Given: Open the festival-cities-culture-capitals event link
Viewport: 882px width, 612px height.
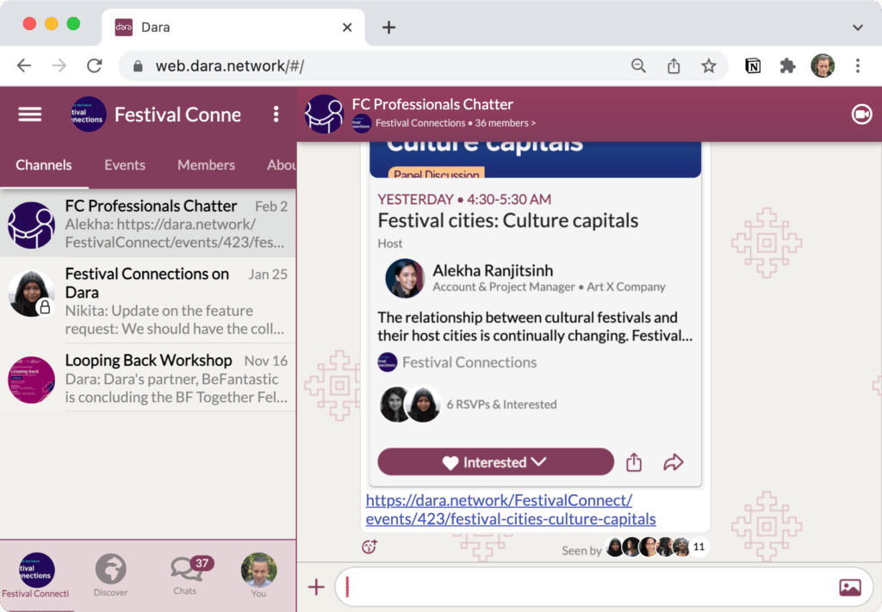Looking at the screenshot, I should (510, 510).
